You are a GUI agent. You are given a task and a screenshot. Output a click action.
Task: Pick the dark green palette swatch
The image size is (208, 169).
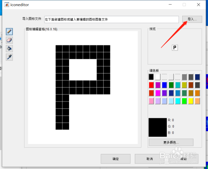coord(171,85)
